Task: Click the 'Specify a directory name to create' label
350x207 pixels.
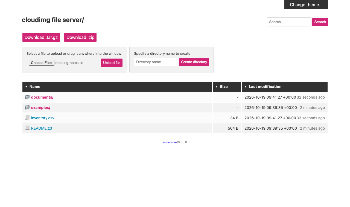Action: (162, 54)
